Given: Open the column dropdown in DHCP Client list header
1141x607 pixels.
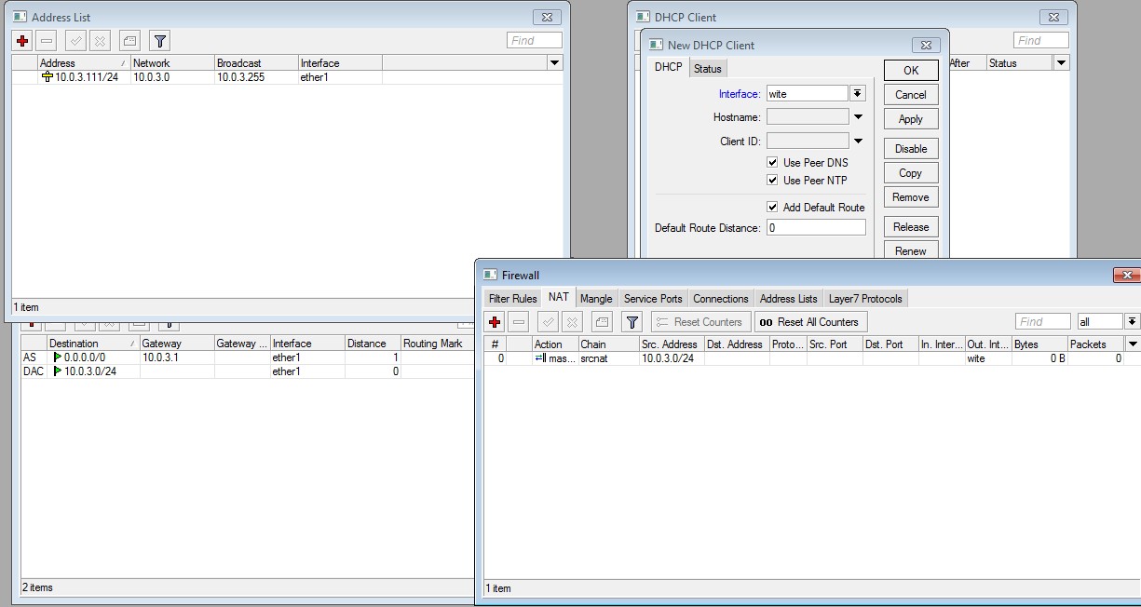Looking at the screenshot, I should (1062, 63).
